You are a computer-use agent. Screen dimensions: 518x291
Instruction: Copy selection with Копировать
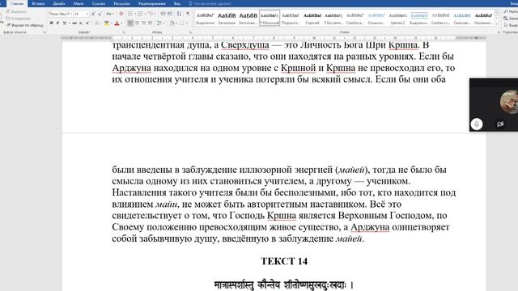coord(19,19)
